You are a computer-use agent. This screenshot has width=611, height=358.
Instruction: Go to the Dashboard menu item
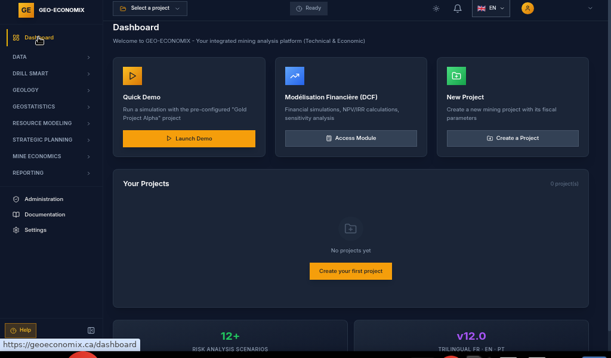pos(51,38)
